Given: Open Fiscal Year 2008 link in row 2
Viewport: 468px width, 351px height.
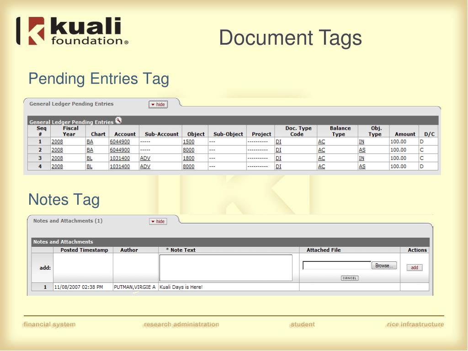Looking at the screenshot, I should [57, 150].
